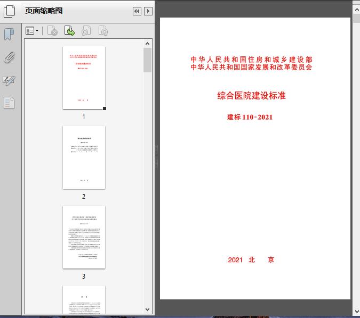Click thumbnail panel scroll down arrow
This screenshot has height=318, width=360.
[x=147, y=309]
